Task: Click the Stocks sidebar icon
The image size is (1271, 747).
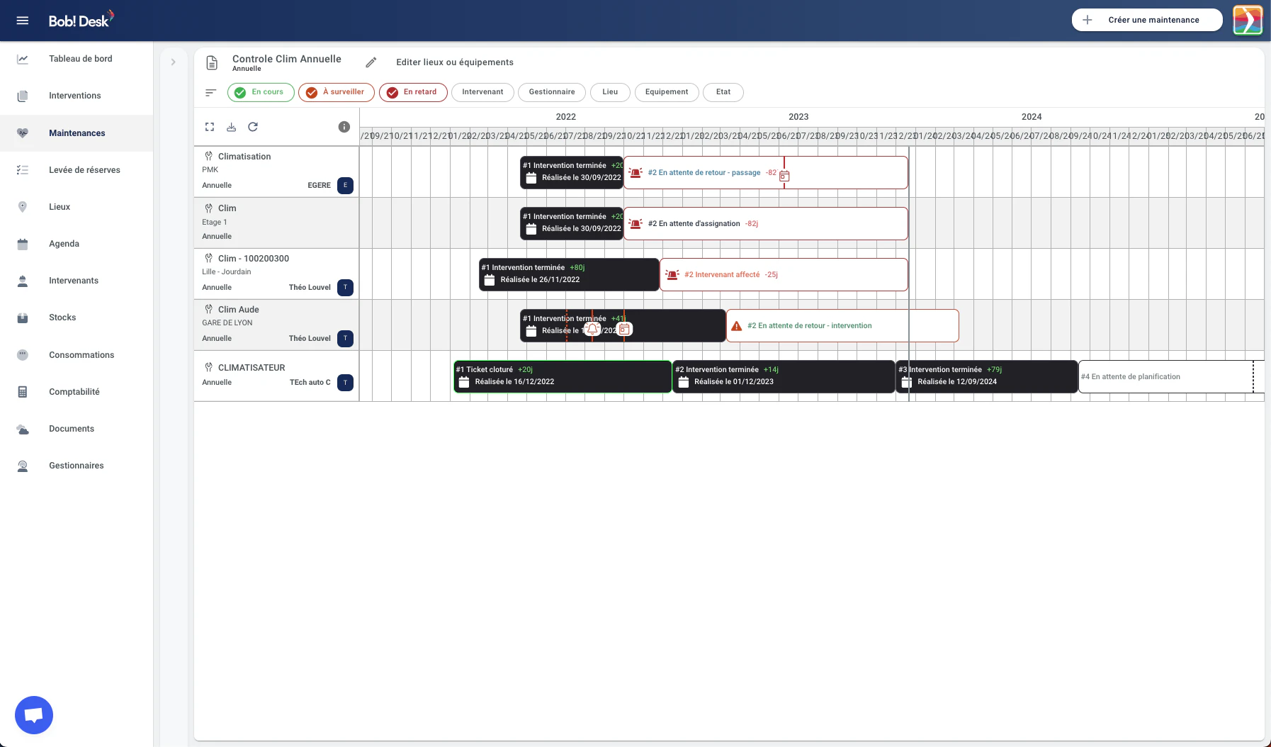Action: [x=23, y=318]
